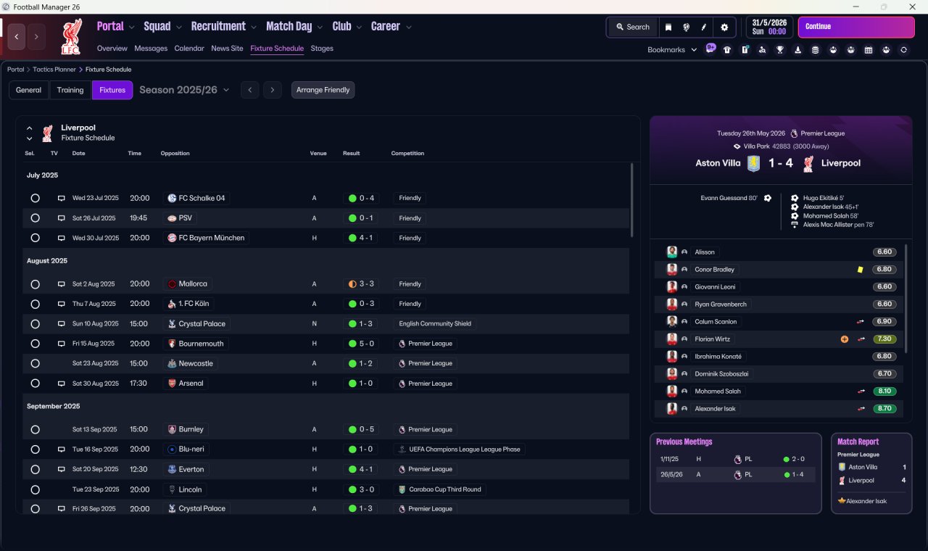Viewport: 928px width, 551px height.
Task: Open the bookmark icon next to Search
Action: (x=668, y=27)
